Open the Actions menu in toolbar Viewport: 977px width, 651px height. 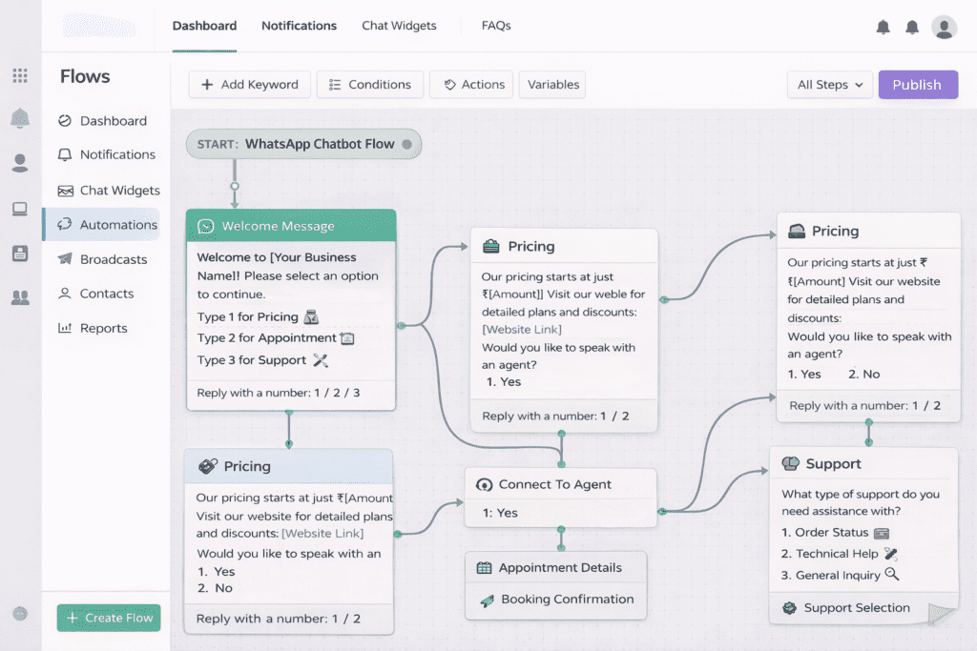click(471, 85)
